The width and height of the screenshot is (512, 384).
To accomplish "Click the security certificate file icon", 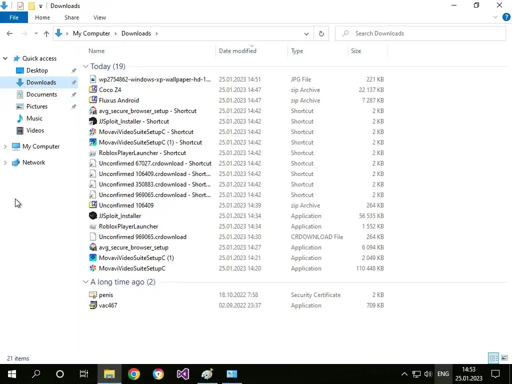I will (x=93, y=294).
